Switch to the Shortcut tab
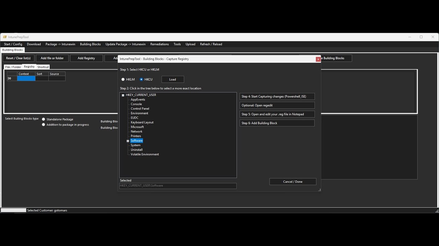Screen dimensions: 439x246 pyautogui.click(x=43, y=67)
